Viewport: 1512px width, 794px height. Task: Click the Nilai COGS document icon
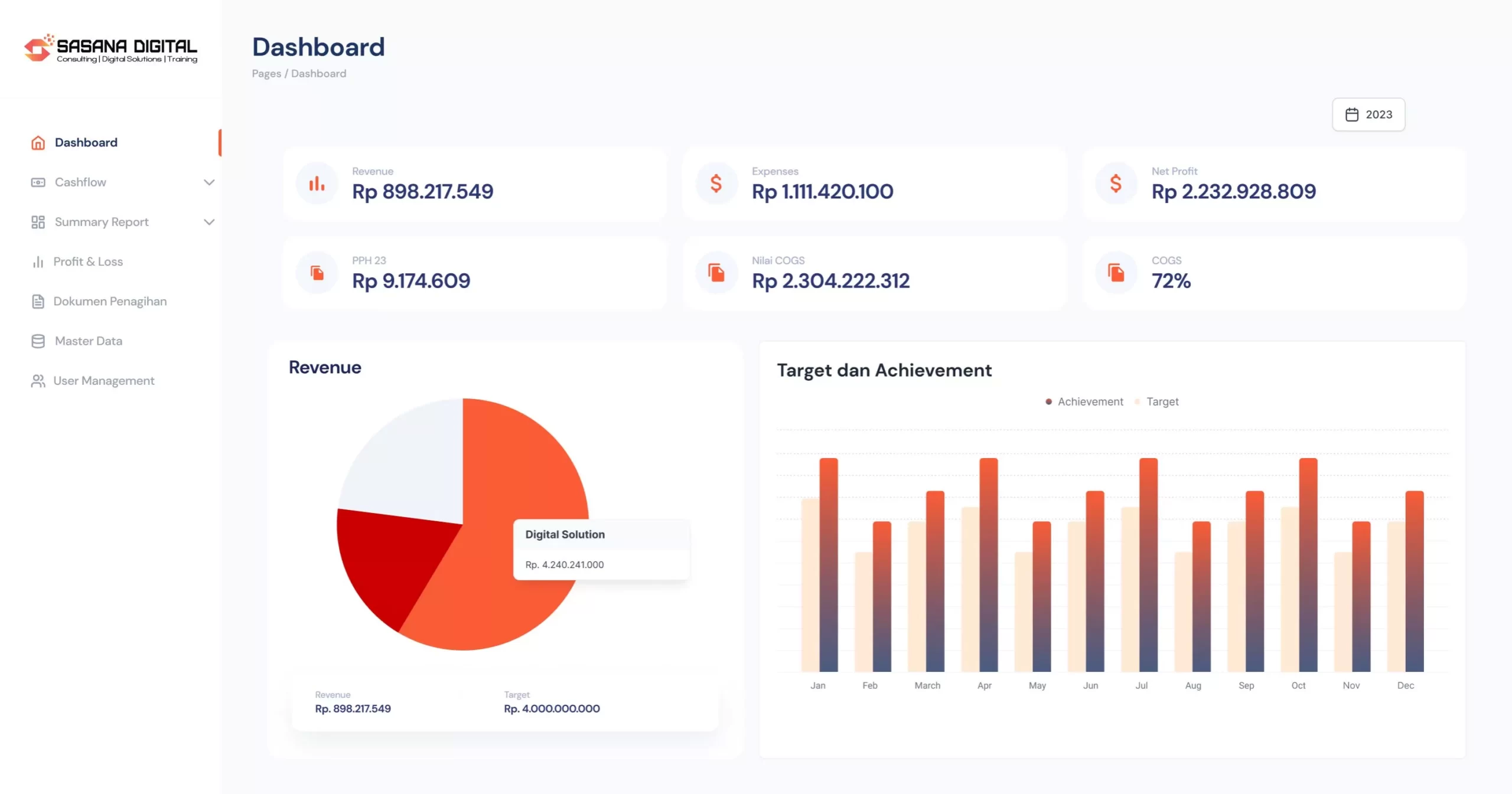pos(716,273)
